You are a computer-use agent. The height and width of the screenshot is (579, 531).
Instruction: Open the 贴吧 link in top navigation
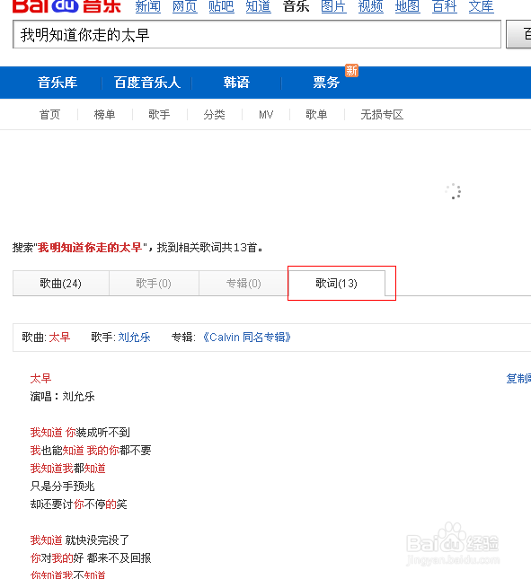click(221, 6)
